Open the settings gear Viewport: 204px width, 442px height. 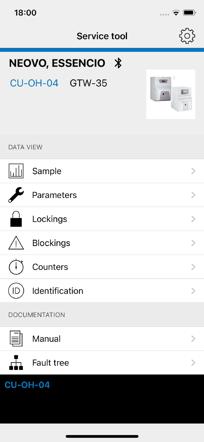(187, 36)
